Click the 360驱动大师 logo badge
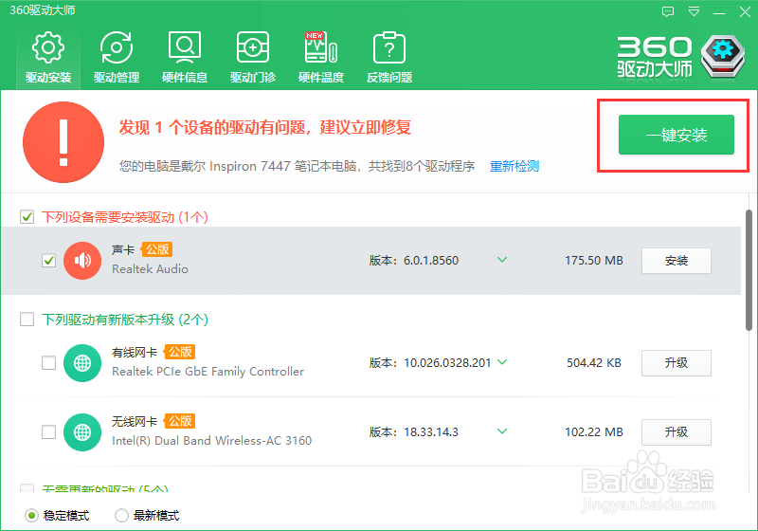The width and height of the screenshot is (758, 531). click(723, 56)
